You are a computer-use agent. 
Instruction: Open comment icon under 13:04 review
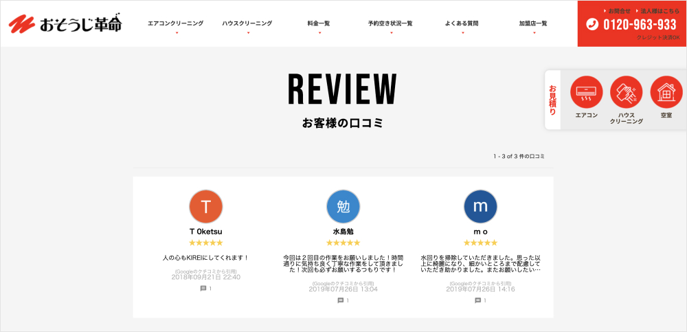pyautogui.click(x=341, y=300)
